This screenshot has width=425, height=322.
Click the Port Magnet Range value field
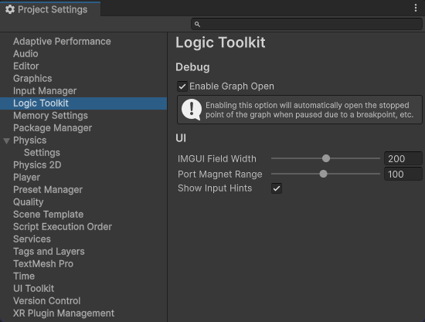403,175
